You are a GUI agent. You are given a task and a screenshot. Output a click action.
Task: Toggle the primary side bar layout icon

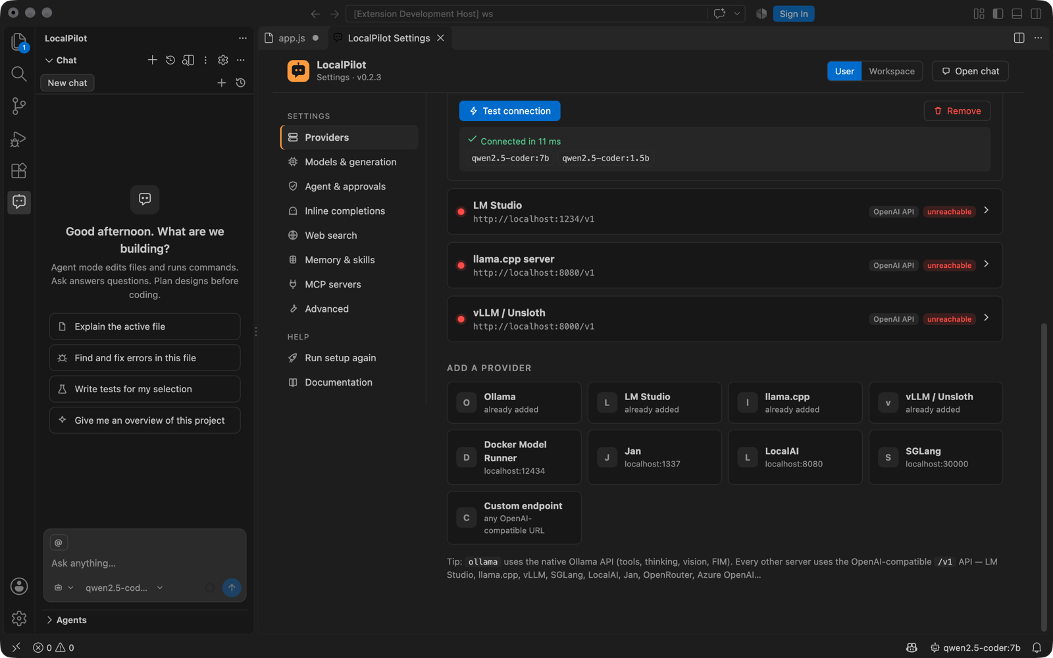click(x=998, y=14)
